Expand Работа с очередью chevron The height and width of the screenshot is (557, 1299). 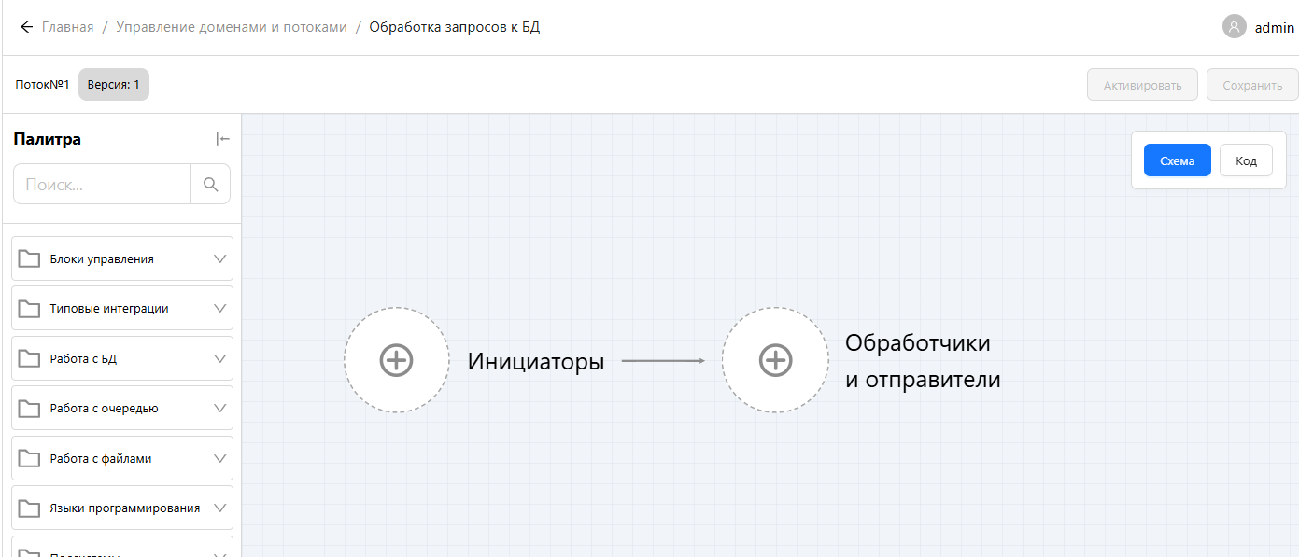pos(220,408)
